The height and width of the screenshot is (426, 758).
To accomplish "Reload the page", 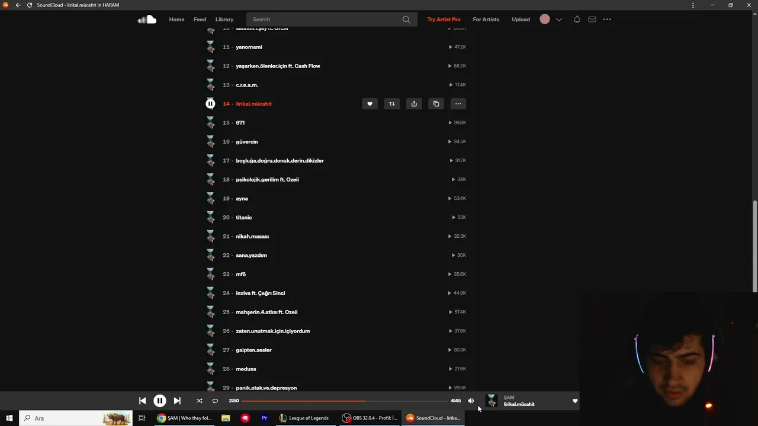I will 30,5.
